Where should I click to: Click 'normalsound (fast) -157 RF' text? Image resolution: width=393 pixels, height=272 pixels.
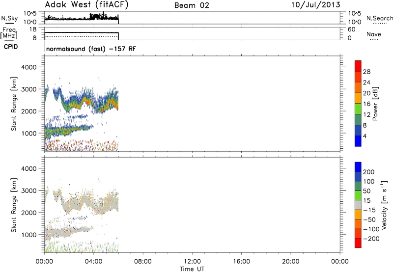coord(91,49)
